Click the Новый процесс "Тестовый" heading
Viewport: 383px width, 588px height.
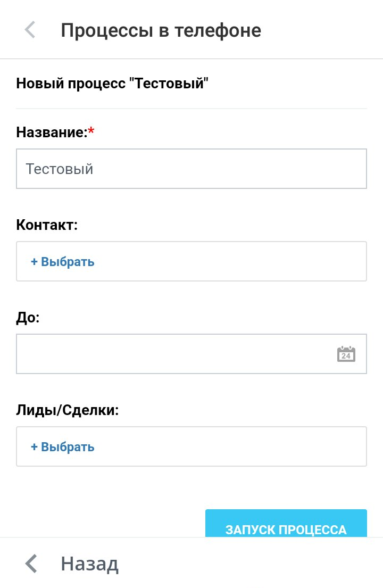[112, 84]
